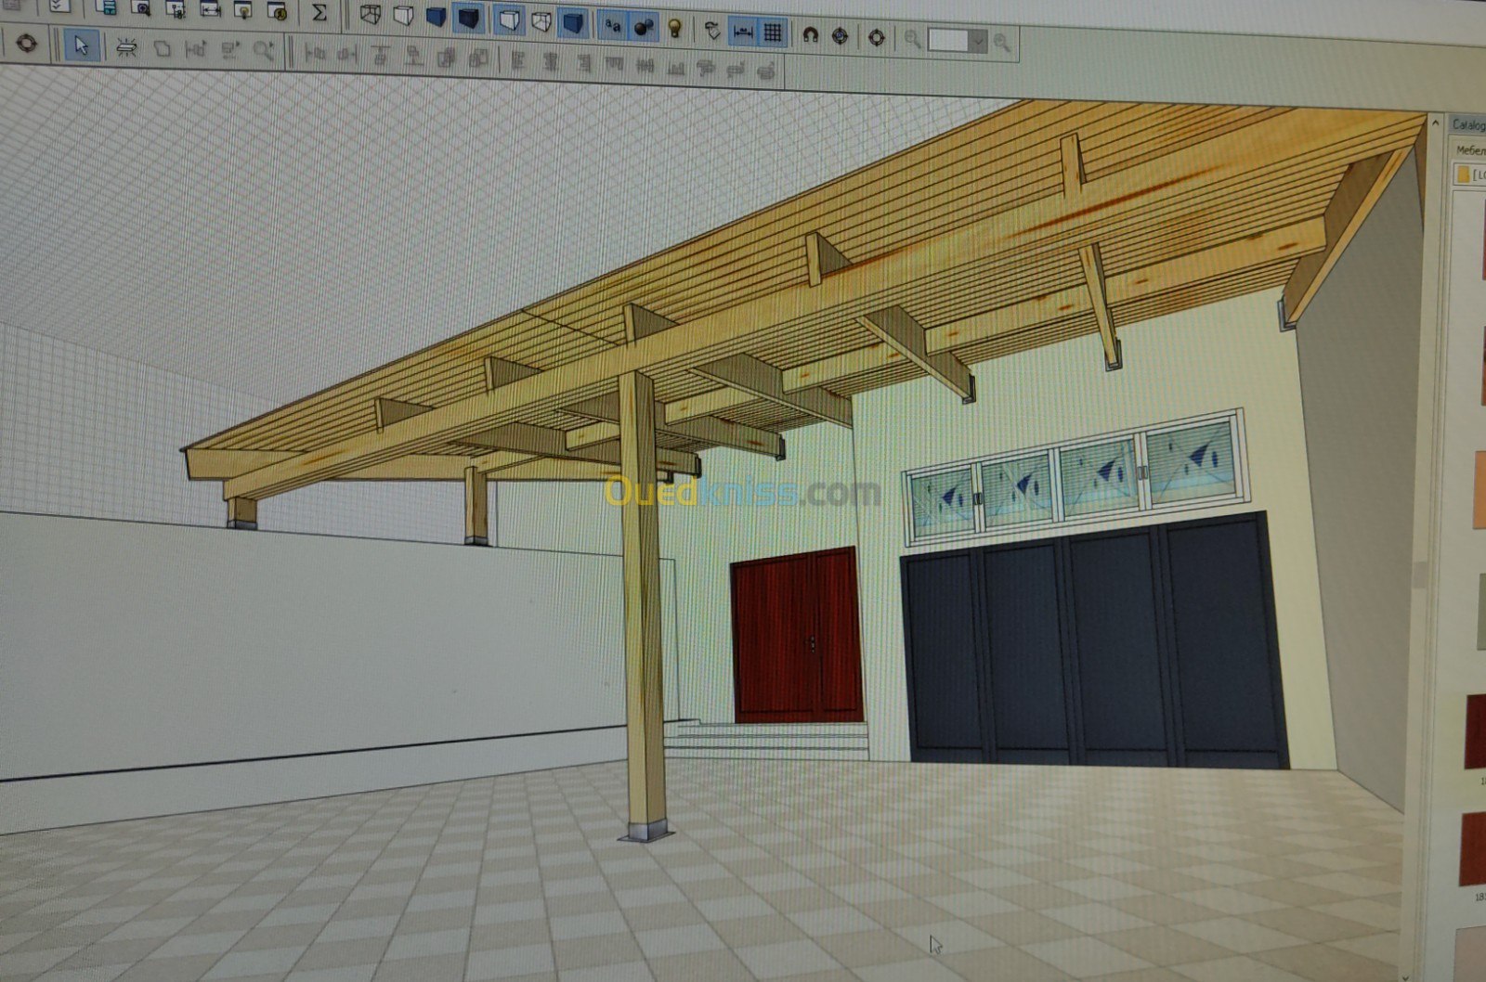Pick the dark red wood material swatch

coord(1475,731)
